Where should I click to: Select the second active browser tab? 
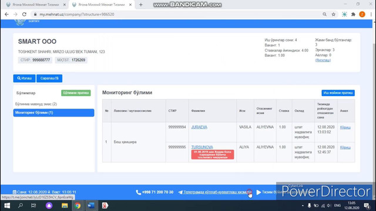point(102,5)
